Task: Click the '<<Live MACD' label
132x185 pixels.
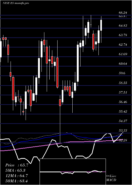Action: click(x=111, y=178)
